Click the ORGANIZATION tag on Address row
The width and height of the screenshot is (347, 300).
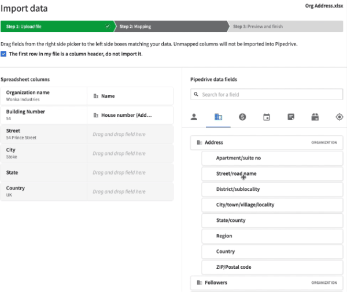point(324,142)
